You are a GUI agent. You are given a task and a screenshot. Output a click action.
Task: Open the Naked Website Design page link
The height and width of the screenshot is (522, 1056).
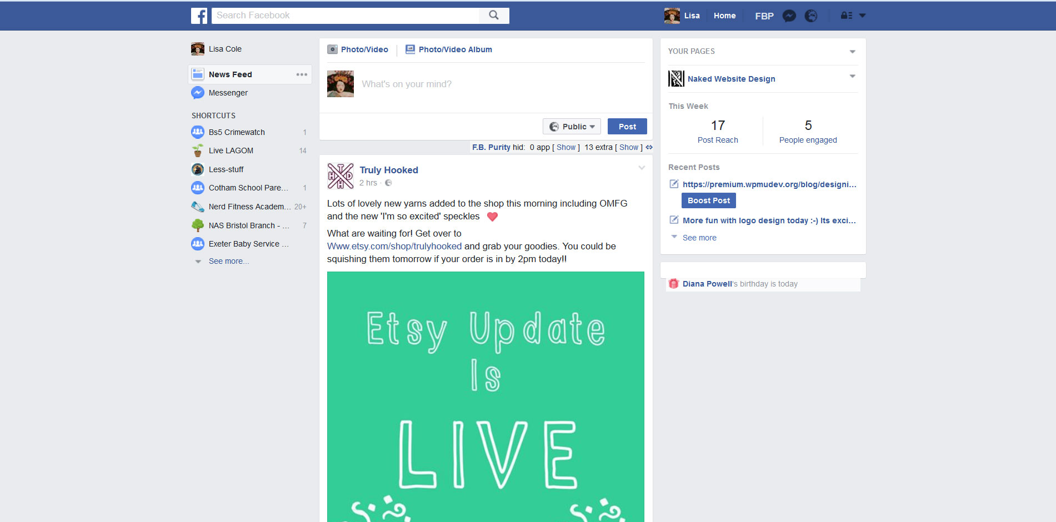tap(732, 79)
